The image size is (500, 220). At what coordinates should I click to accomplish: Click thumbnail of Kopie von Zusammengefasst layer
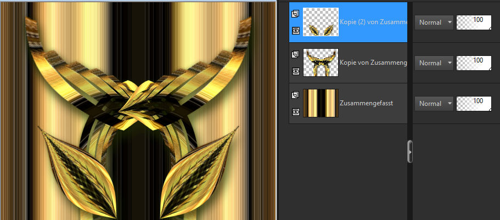(321, 63)
